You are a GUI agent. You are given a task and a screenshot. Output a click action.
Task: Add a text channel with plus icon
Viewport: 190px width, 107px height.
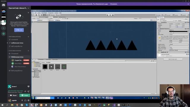[28, 37]
